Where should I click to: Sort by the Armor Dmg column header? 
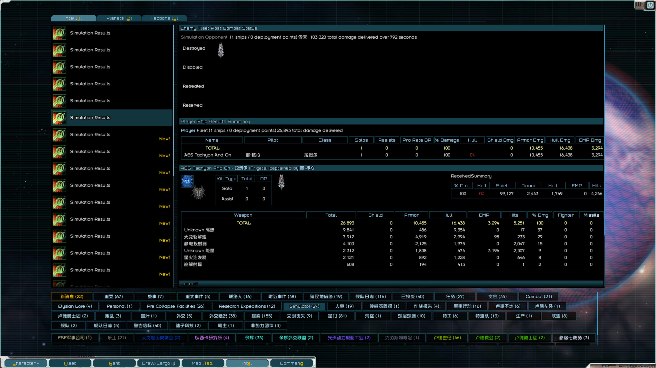pos(530,140)
